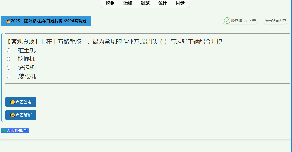Screen dimensions: 292x152
Task: Click the face emoji on 查看答案
Action: point(13,102)
